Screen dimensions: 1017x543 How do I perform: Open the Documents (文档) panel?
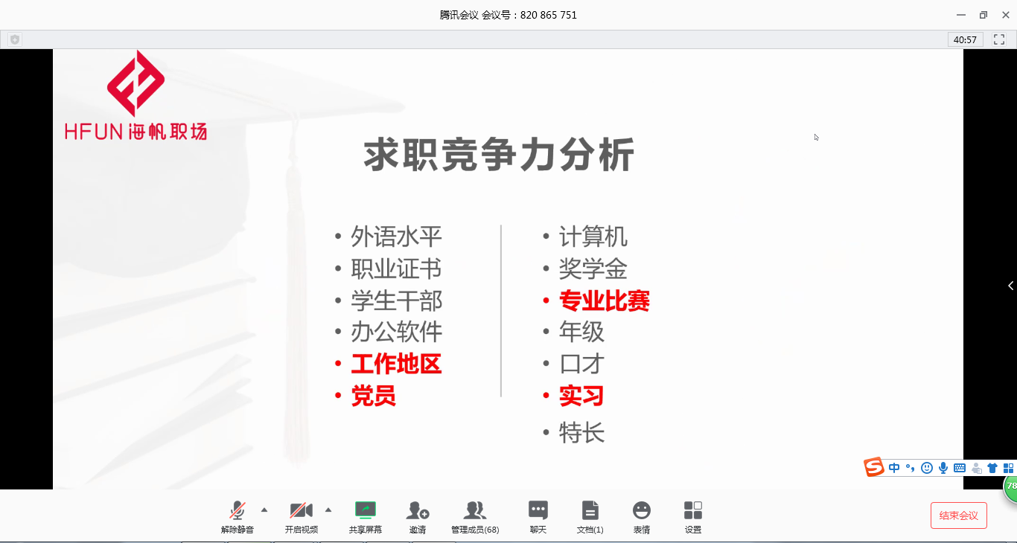tap(590, 511)
